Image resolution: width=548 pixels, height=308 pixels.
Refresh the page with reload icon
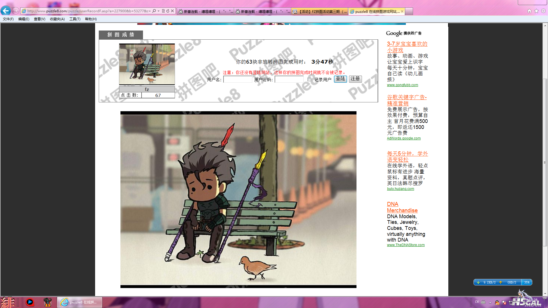pos(168,11)
